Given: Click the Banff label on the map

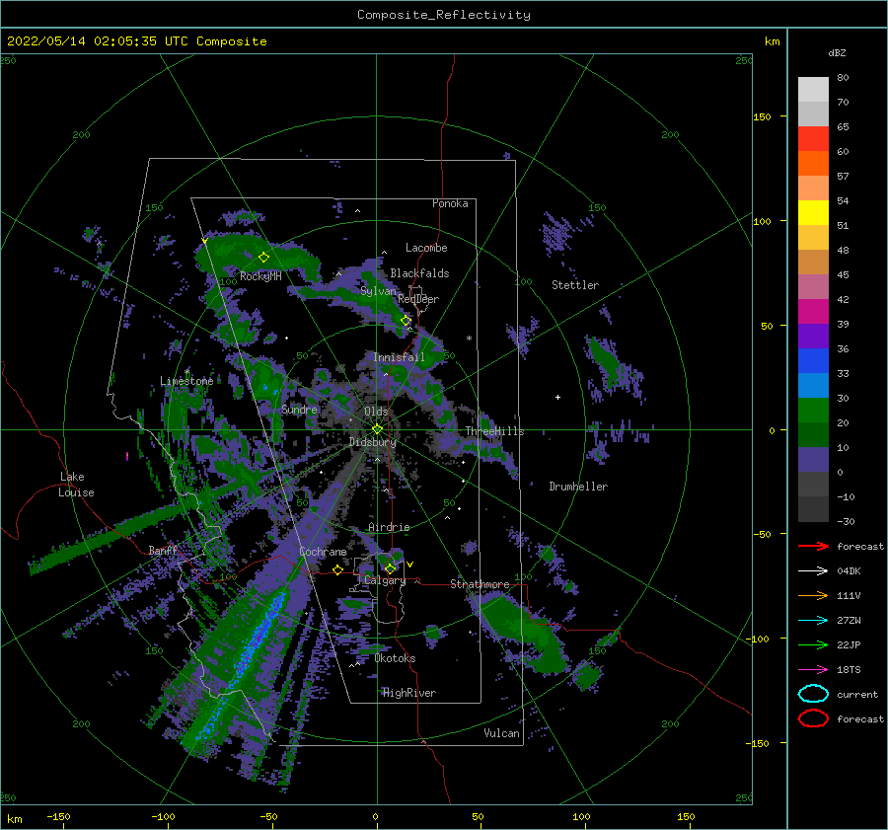Looking at the screenshot, I should (163, 550).
